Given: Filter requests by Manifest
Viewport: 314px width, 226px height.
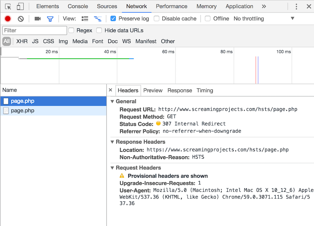Looking at the screenshot, I should click(x=146, y=41).
